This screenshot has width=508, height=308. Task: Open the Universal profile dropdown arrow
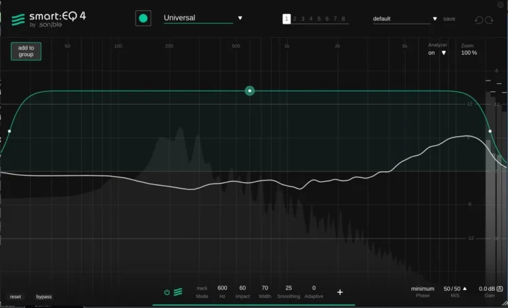240,18
